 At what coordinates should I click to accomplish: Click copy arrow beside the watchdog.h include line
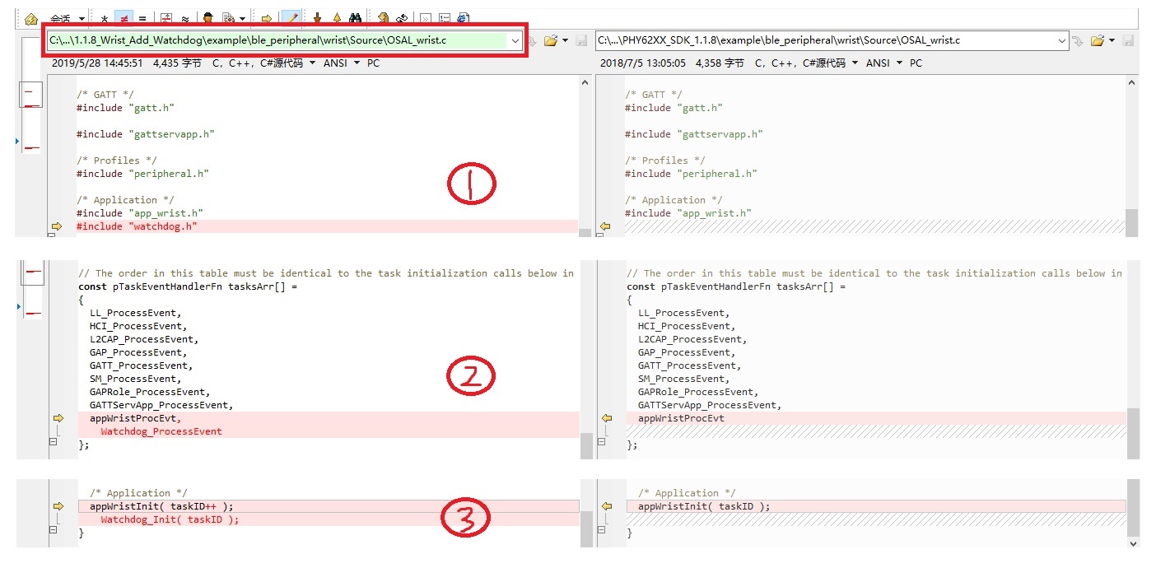tap(57, 226)
